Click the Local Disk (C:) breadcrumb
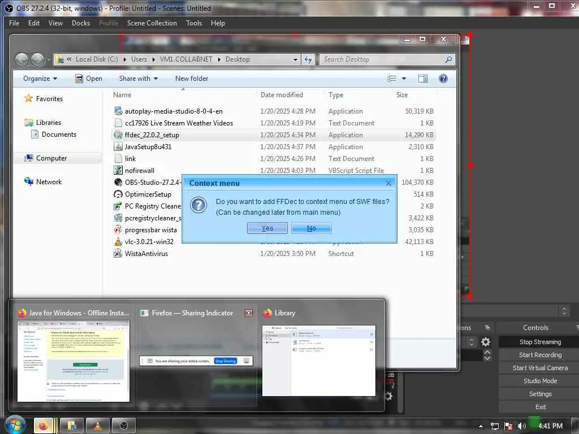The height and width of the screenshot is (434, 579). [96, 59]
